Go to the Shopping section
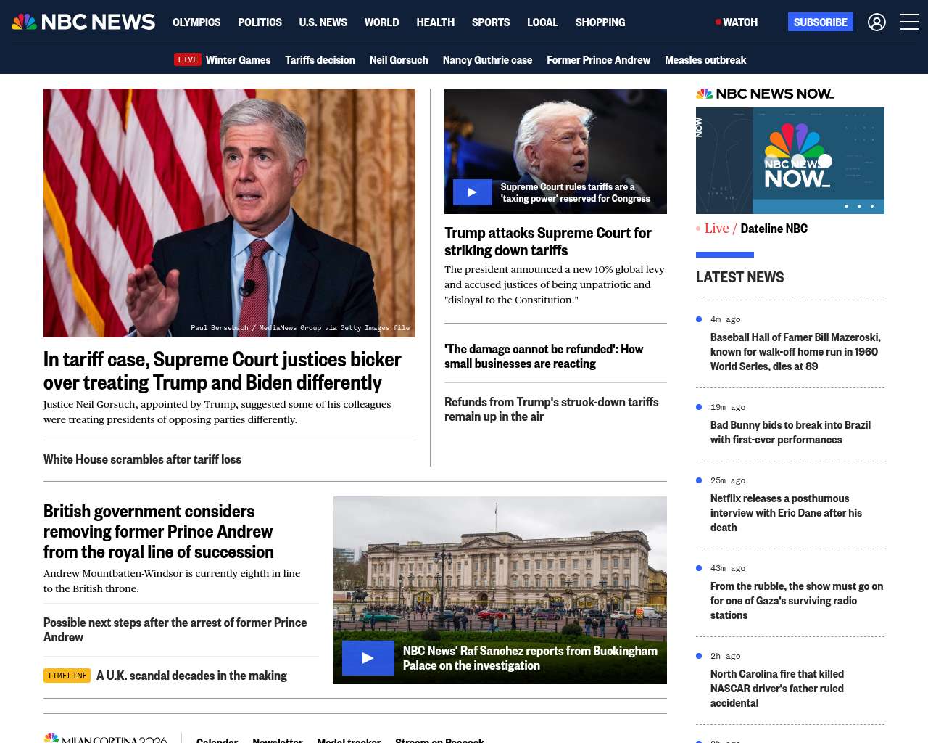The image size is (928, 743). tap(600, 22)
